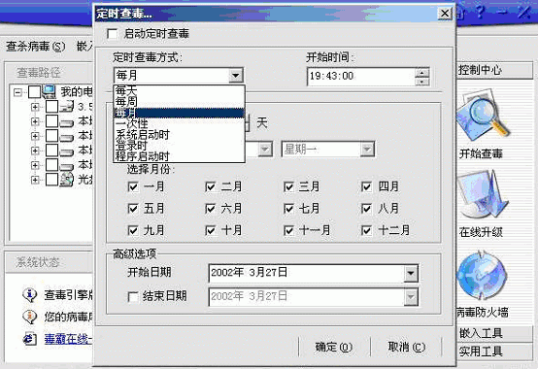The height and width of the screenshot is (369, 538).
Task: Expand the 光 drive tree node
Action: [35, 180]
